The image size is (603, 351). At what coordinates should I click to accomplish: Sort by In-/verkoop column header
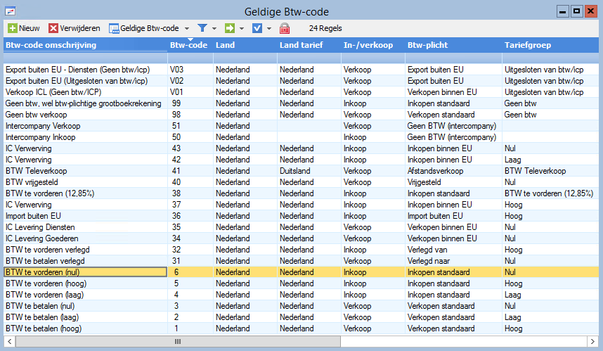click(x=372, y=45)
